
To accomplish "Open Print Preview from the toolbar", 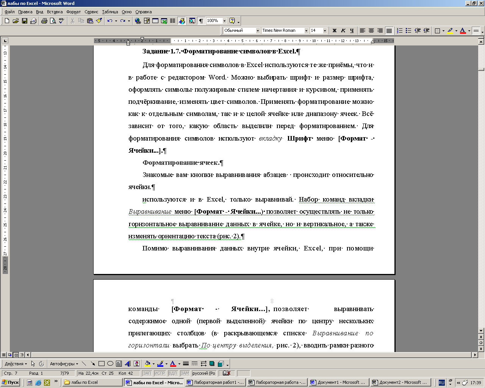I will pyautogui.click(x=53, y=21).
